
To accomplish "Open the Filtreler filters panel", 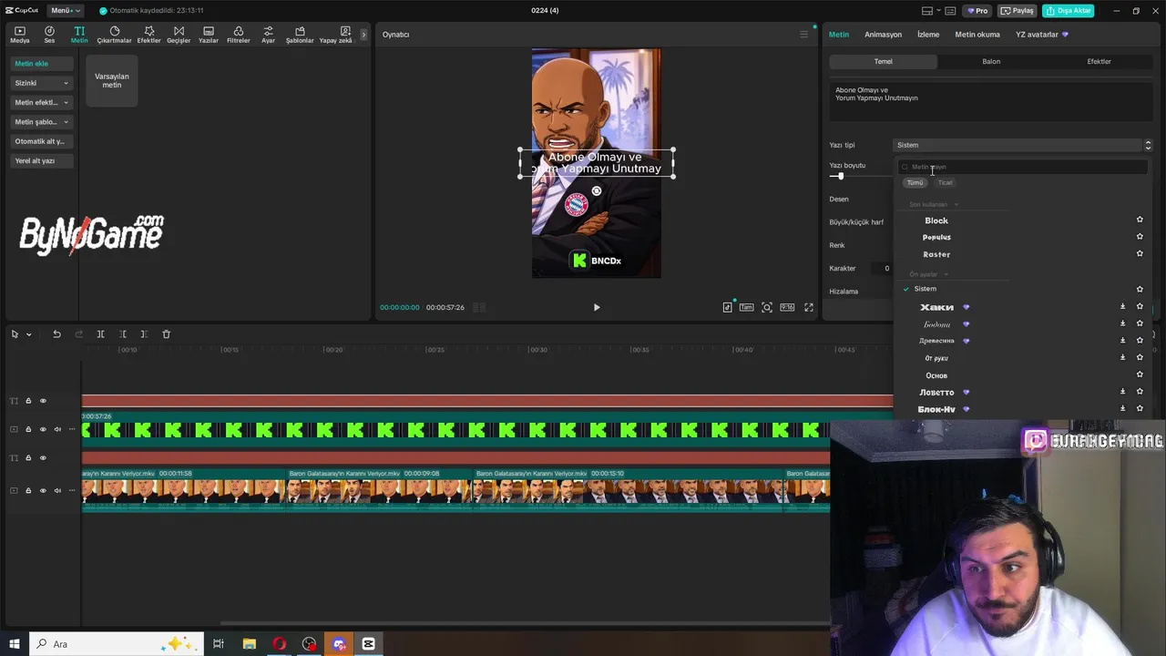I will [238, 35].
